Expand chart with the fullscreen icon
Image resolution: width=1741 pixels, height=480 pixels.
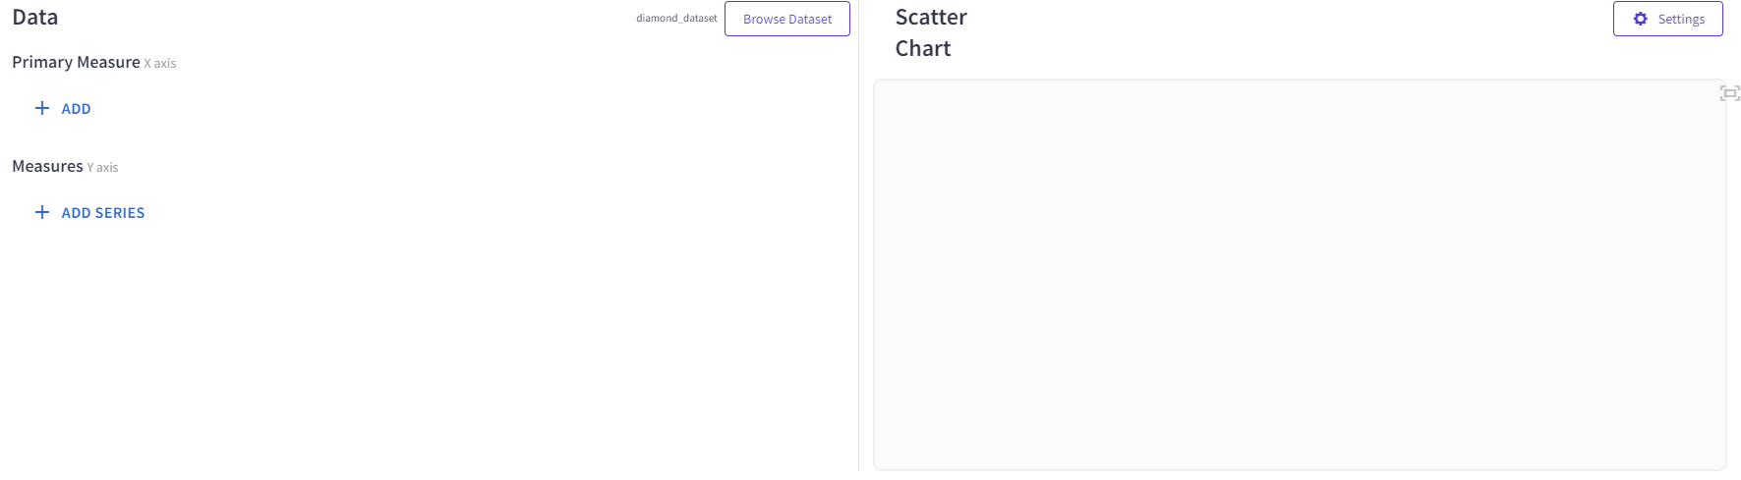point(1729,93)
